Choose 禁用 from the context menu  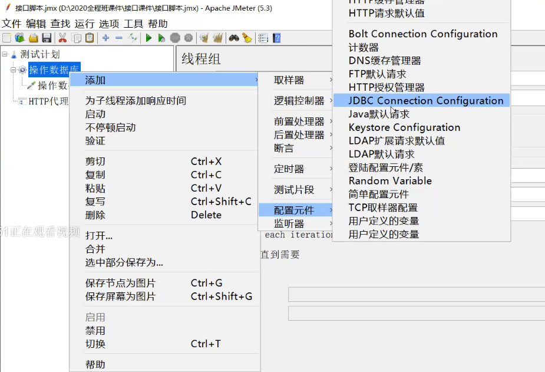pos(95,331)
